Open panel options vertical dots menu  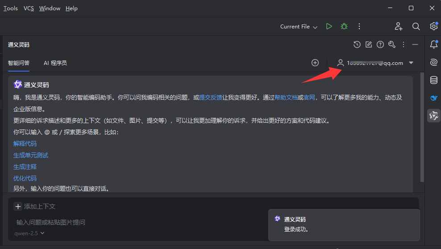[x=404, y=44]
